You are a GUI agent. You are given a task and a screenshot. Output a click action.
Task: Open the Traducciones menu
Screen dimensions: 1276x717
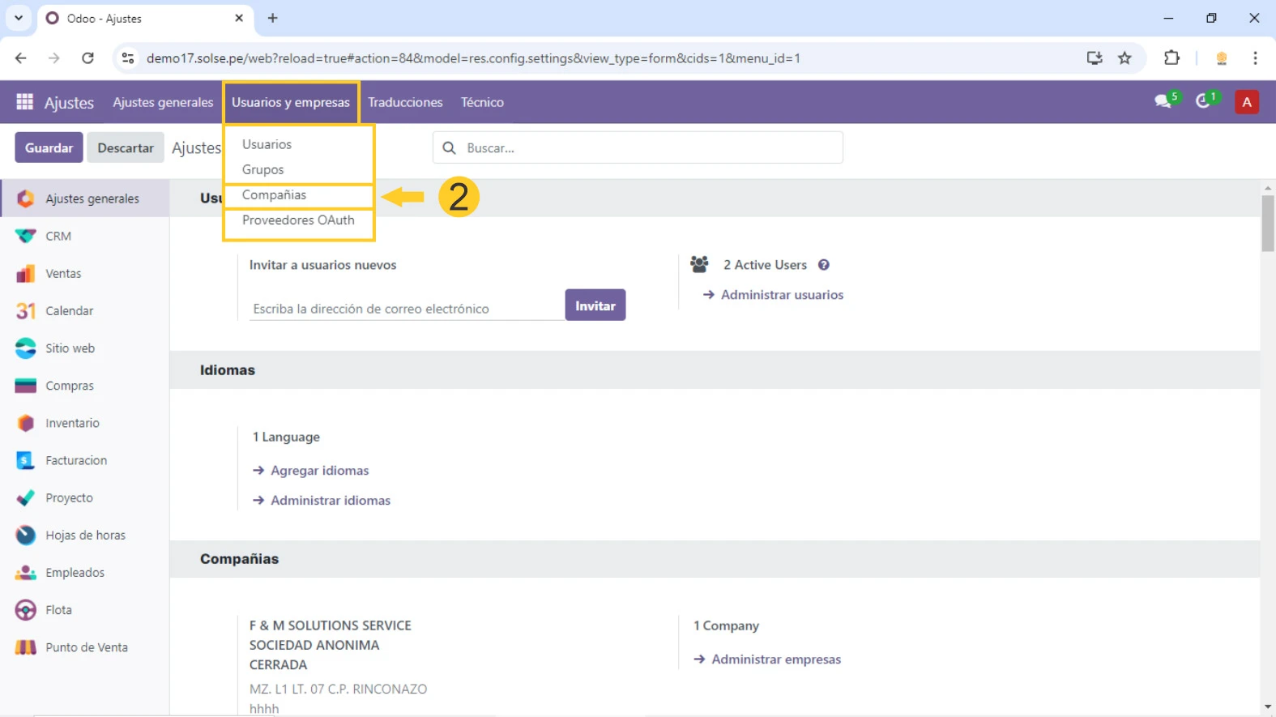405,102
